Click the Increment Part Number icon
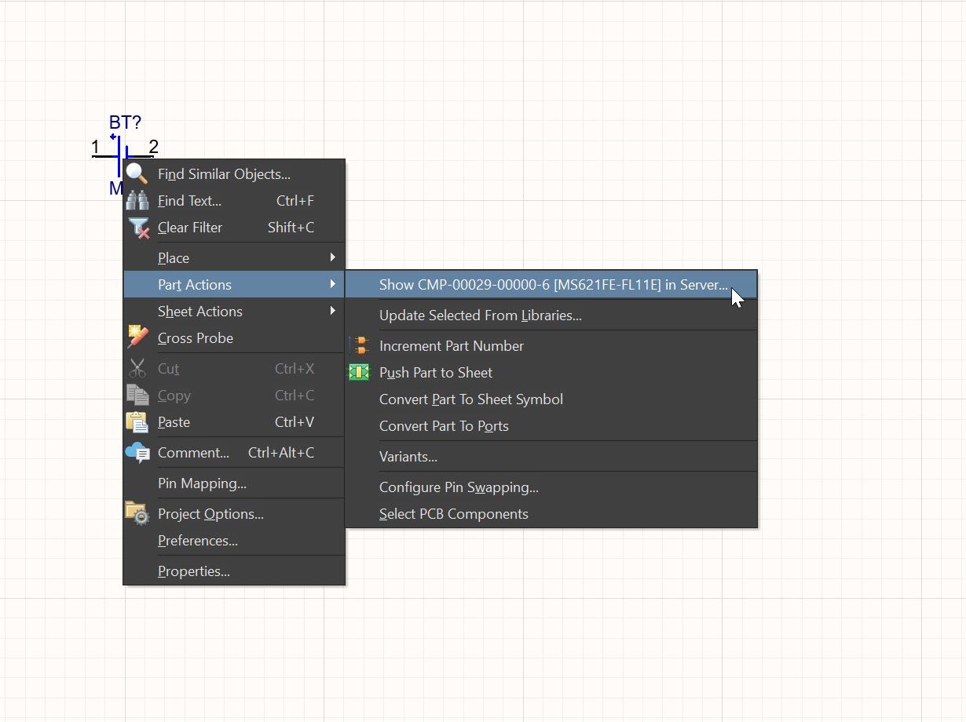This screenshot has height=722, width=966. 359,345
